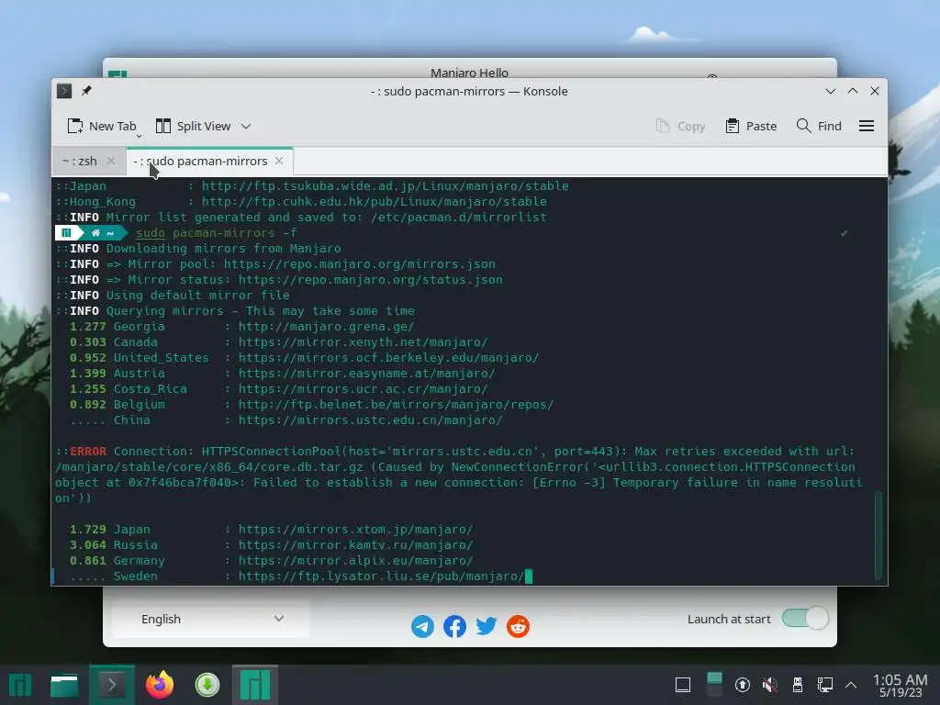Open the Twitter link in Manjaro Hello
940x705 pixels.
487,626
